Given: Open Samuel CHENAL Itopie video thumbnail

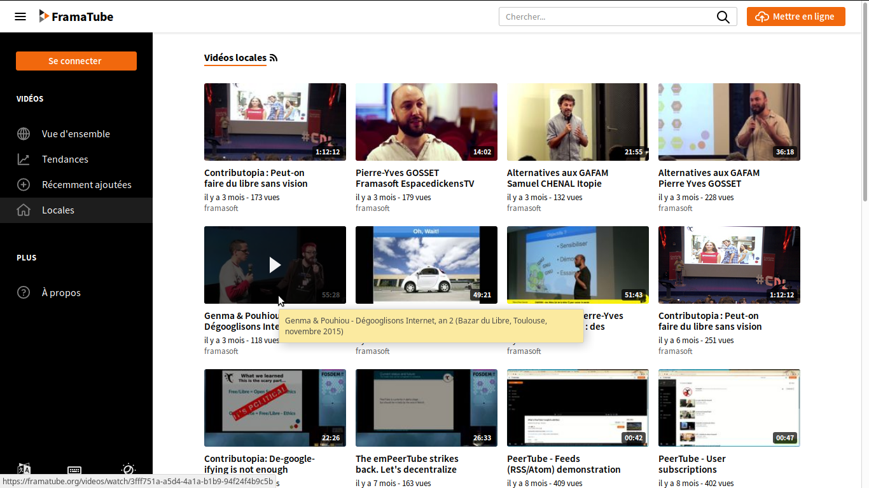Looking at the screenshot, I should 578,122.
